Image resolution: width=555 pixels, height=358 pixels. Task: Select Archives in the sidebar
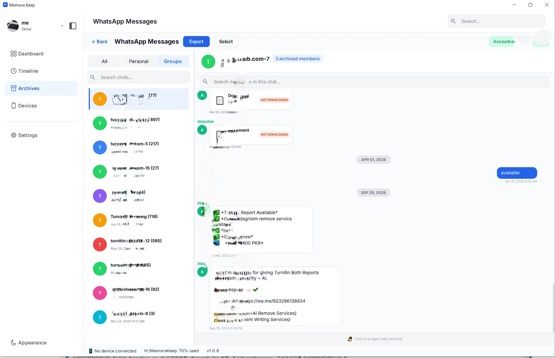coord(42,88)
